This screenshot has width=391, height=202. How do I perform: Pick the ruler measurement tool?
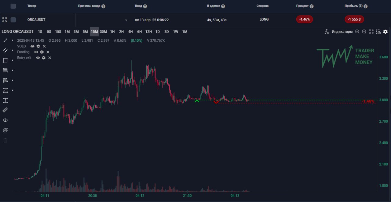[5, 110]
